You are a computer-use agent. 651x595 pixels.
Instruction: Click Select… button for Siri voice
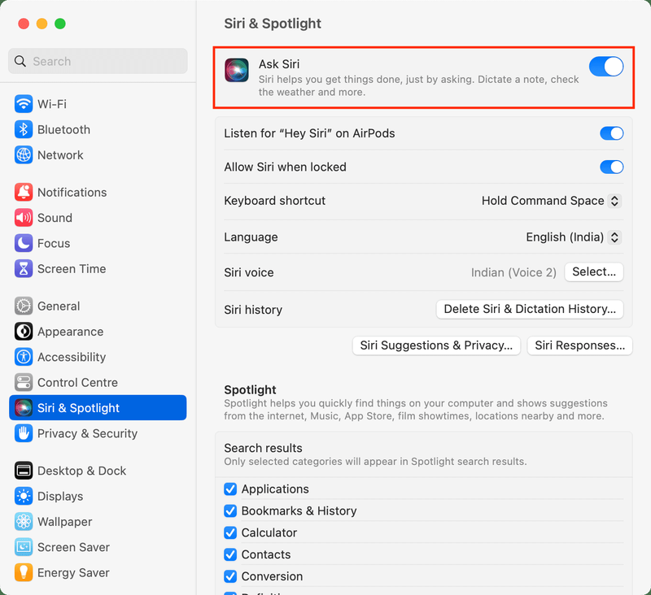pyautogui.click(x=594, y=272)
